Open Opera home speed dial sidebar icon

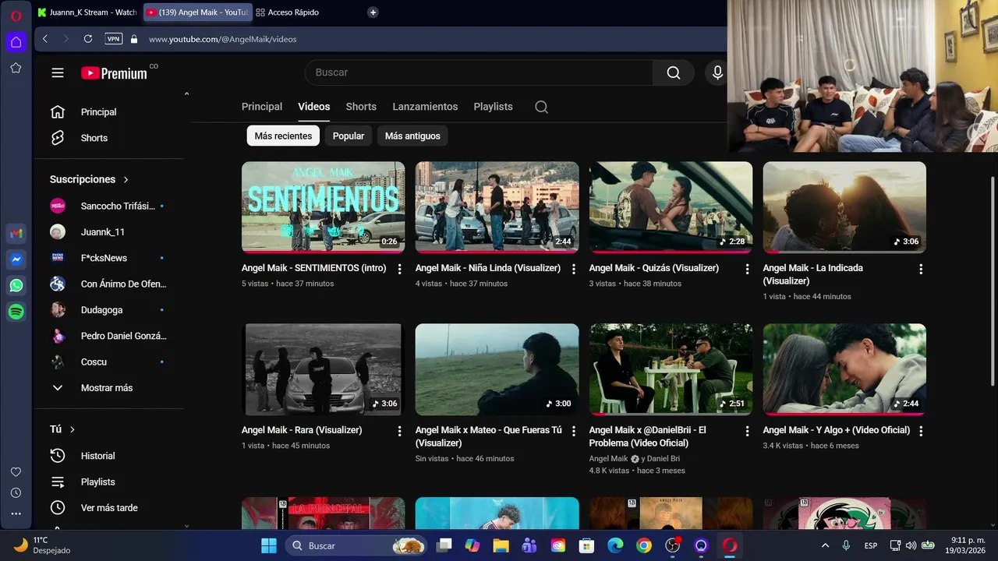coord(16,42)
